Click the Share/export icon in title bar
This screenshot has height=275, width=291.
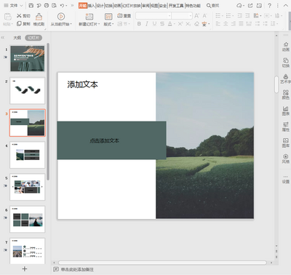[x=250, y=5]
